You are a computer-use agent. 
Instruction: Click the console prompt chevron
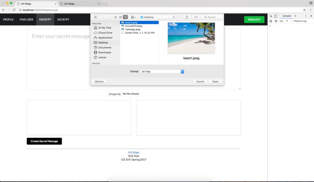point(270,26)
